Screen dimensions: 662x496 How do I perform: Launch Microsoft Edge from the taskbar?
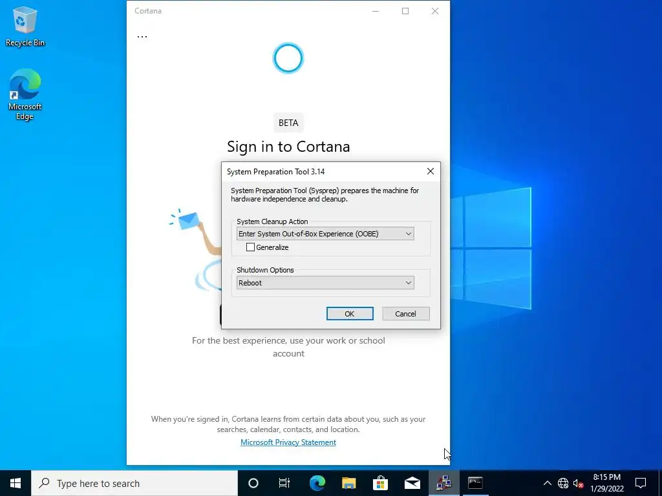pos(317,483)
